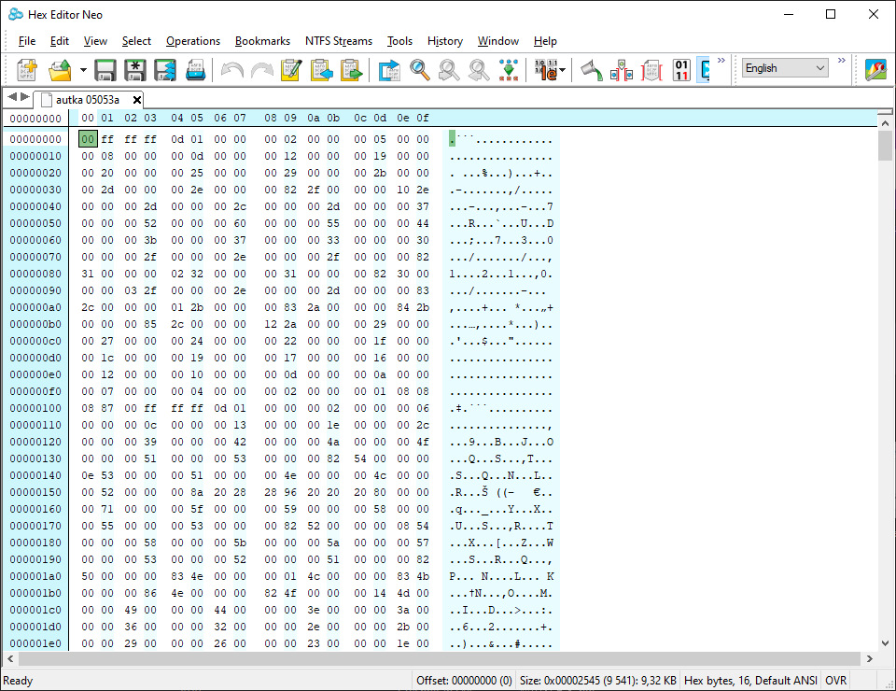Close the autka 05053a tab
Image resolution: width=896 pixels, height=691 pixels.
(137, 99)
